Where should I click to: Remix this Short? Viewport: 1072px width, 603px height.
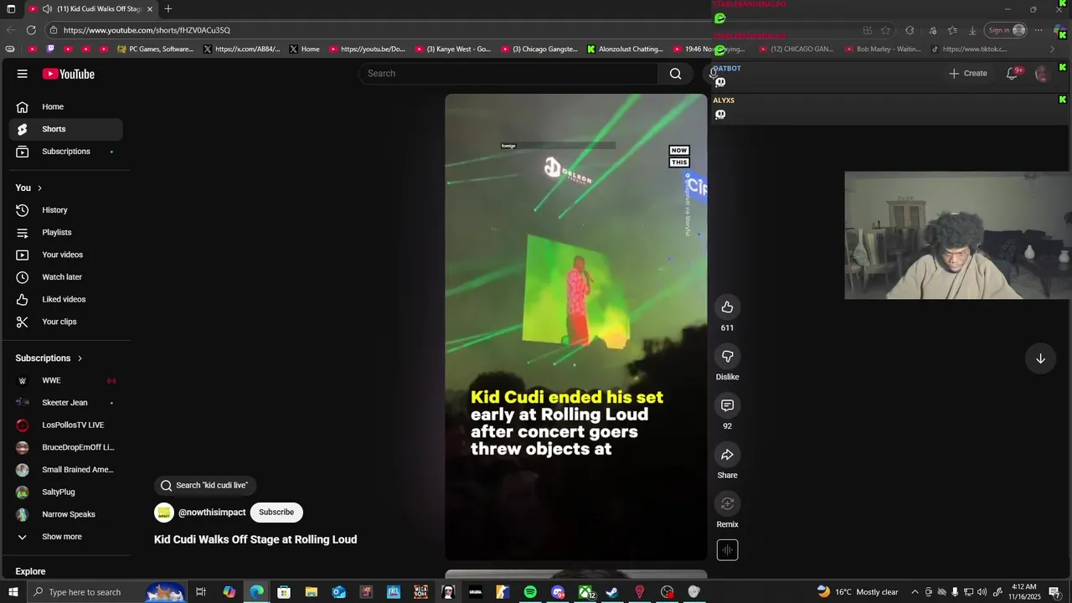[727, 503]
